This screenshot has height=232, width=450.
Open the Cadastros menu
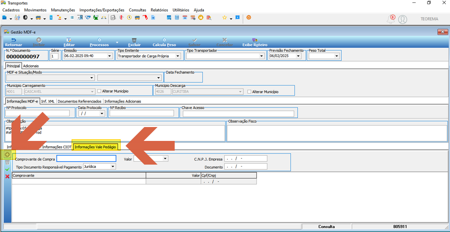coord(11,10)
